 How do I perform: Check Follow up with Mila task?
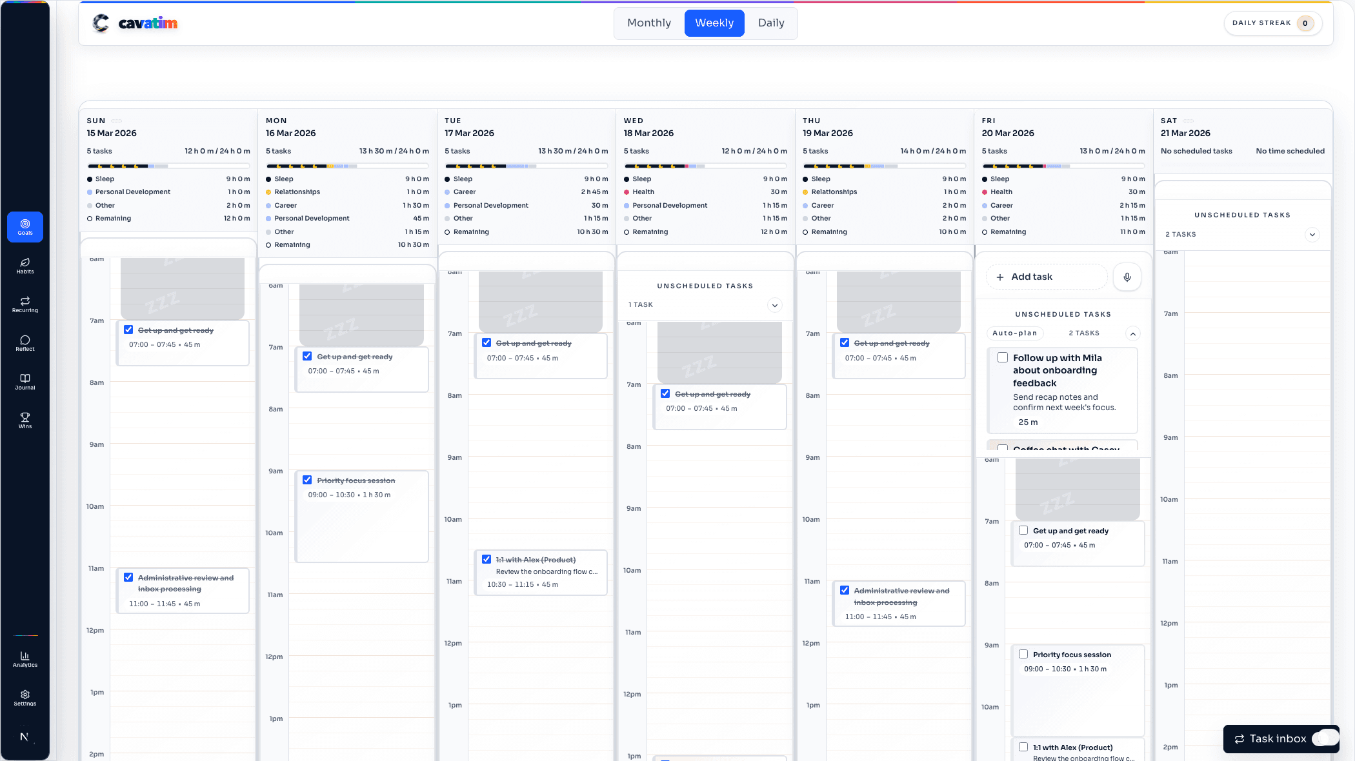(1003, 357)
